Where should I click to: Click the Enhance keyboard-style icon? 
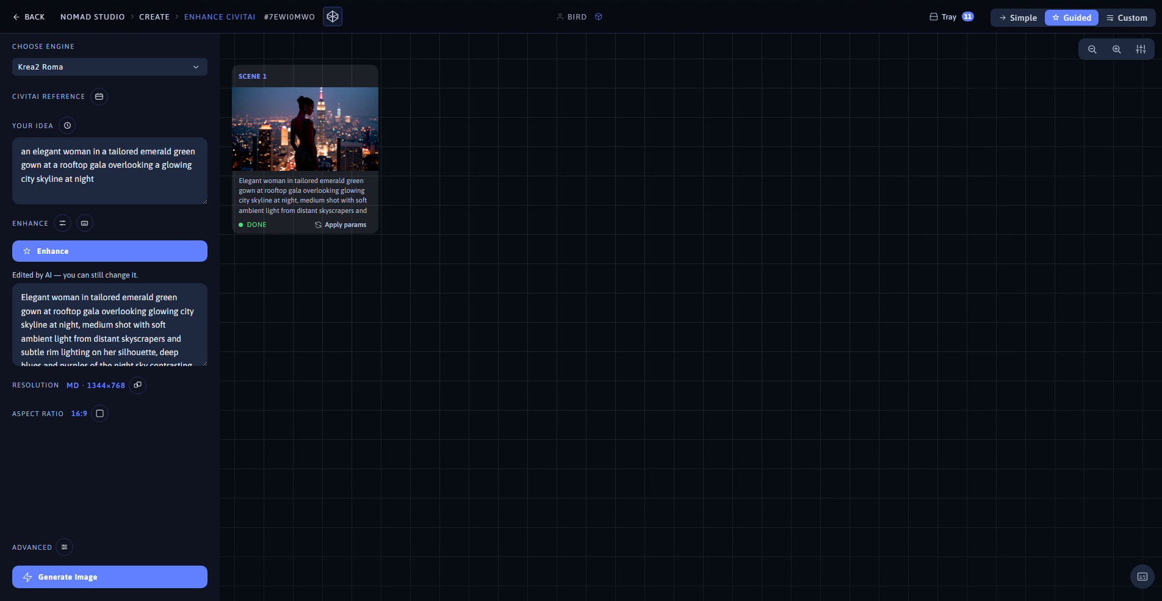click(85, 223)
